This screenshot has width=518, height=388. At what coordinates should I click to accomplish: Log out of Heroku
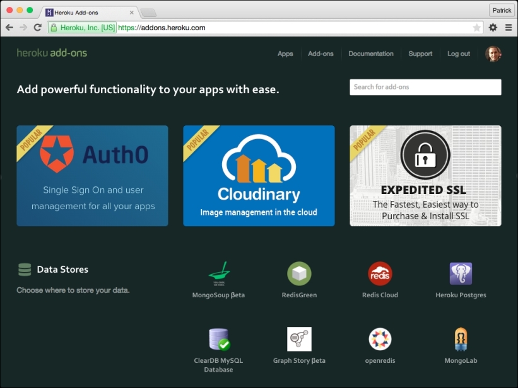coord(459,54)
